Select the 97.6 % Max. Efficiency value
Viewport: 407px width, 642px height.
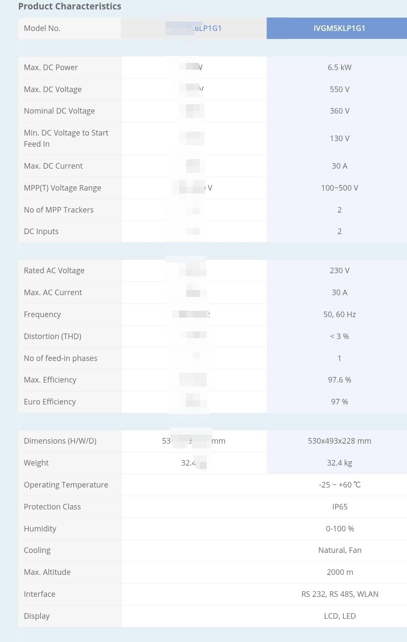click(339, 380)
